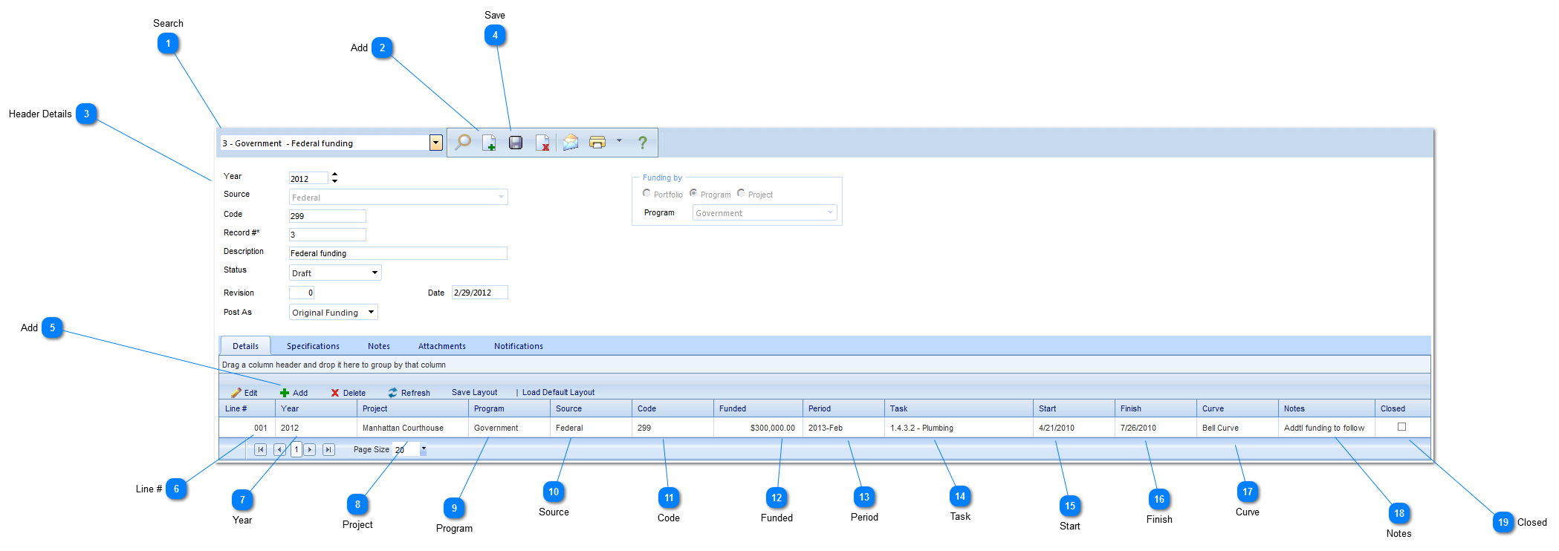Click the Manhattan Courthouse project cell
The height and width of the screenshot is (551, 1559).
[x=412, y=428]
